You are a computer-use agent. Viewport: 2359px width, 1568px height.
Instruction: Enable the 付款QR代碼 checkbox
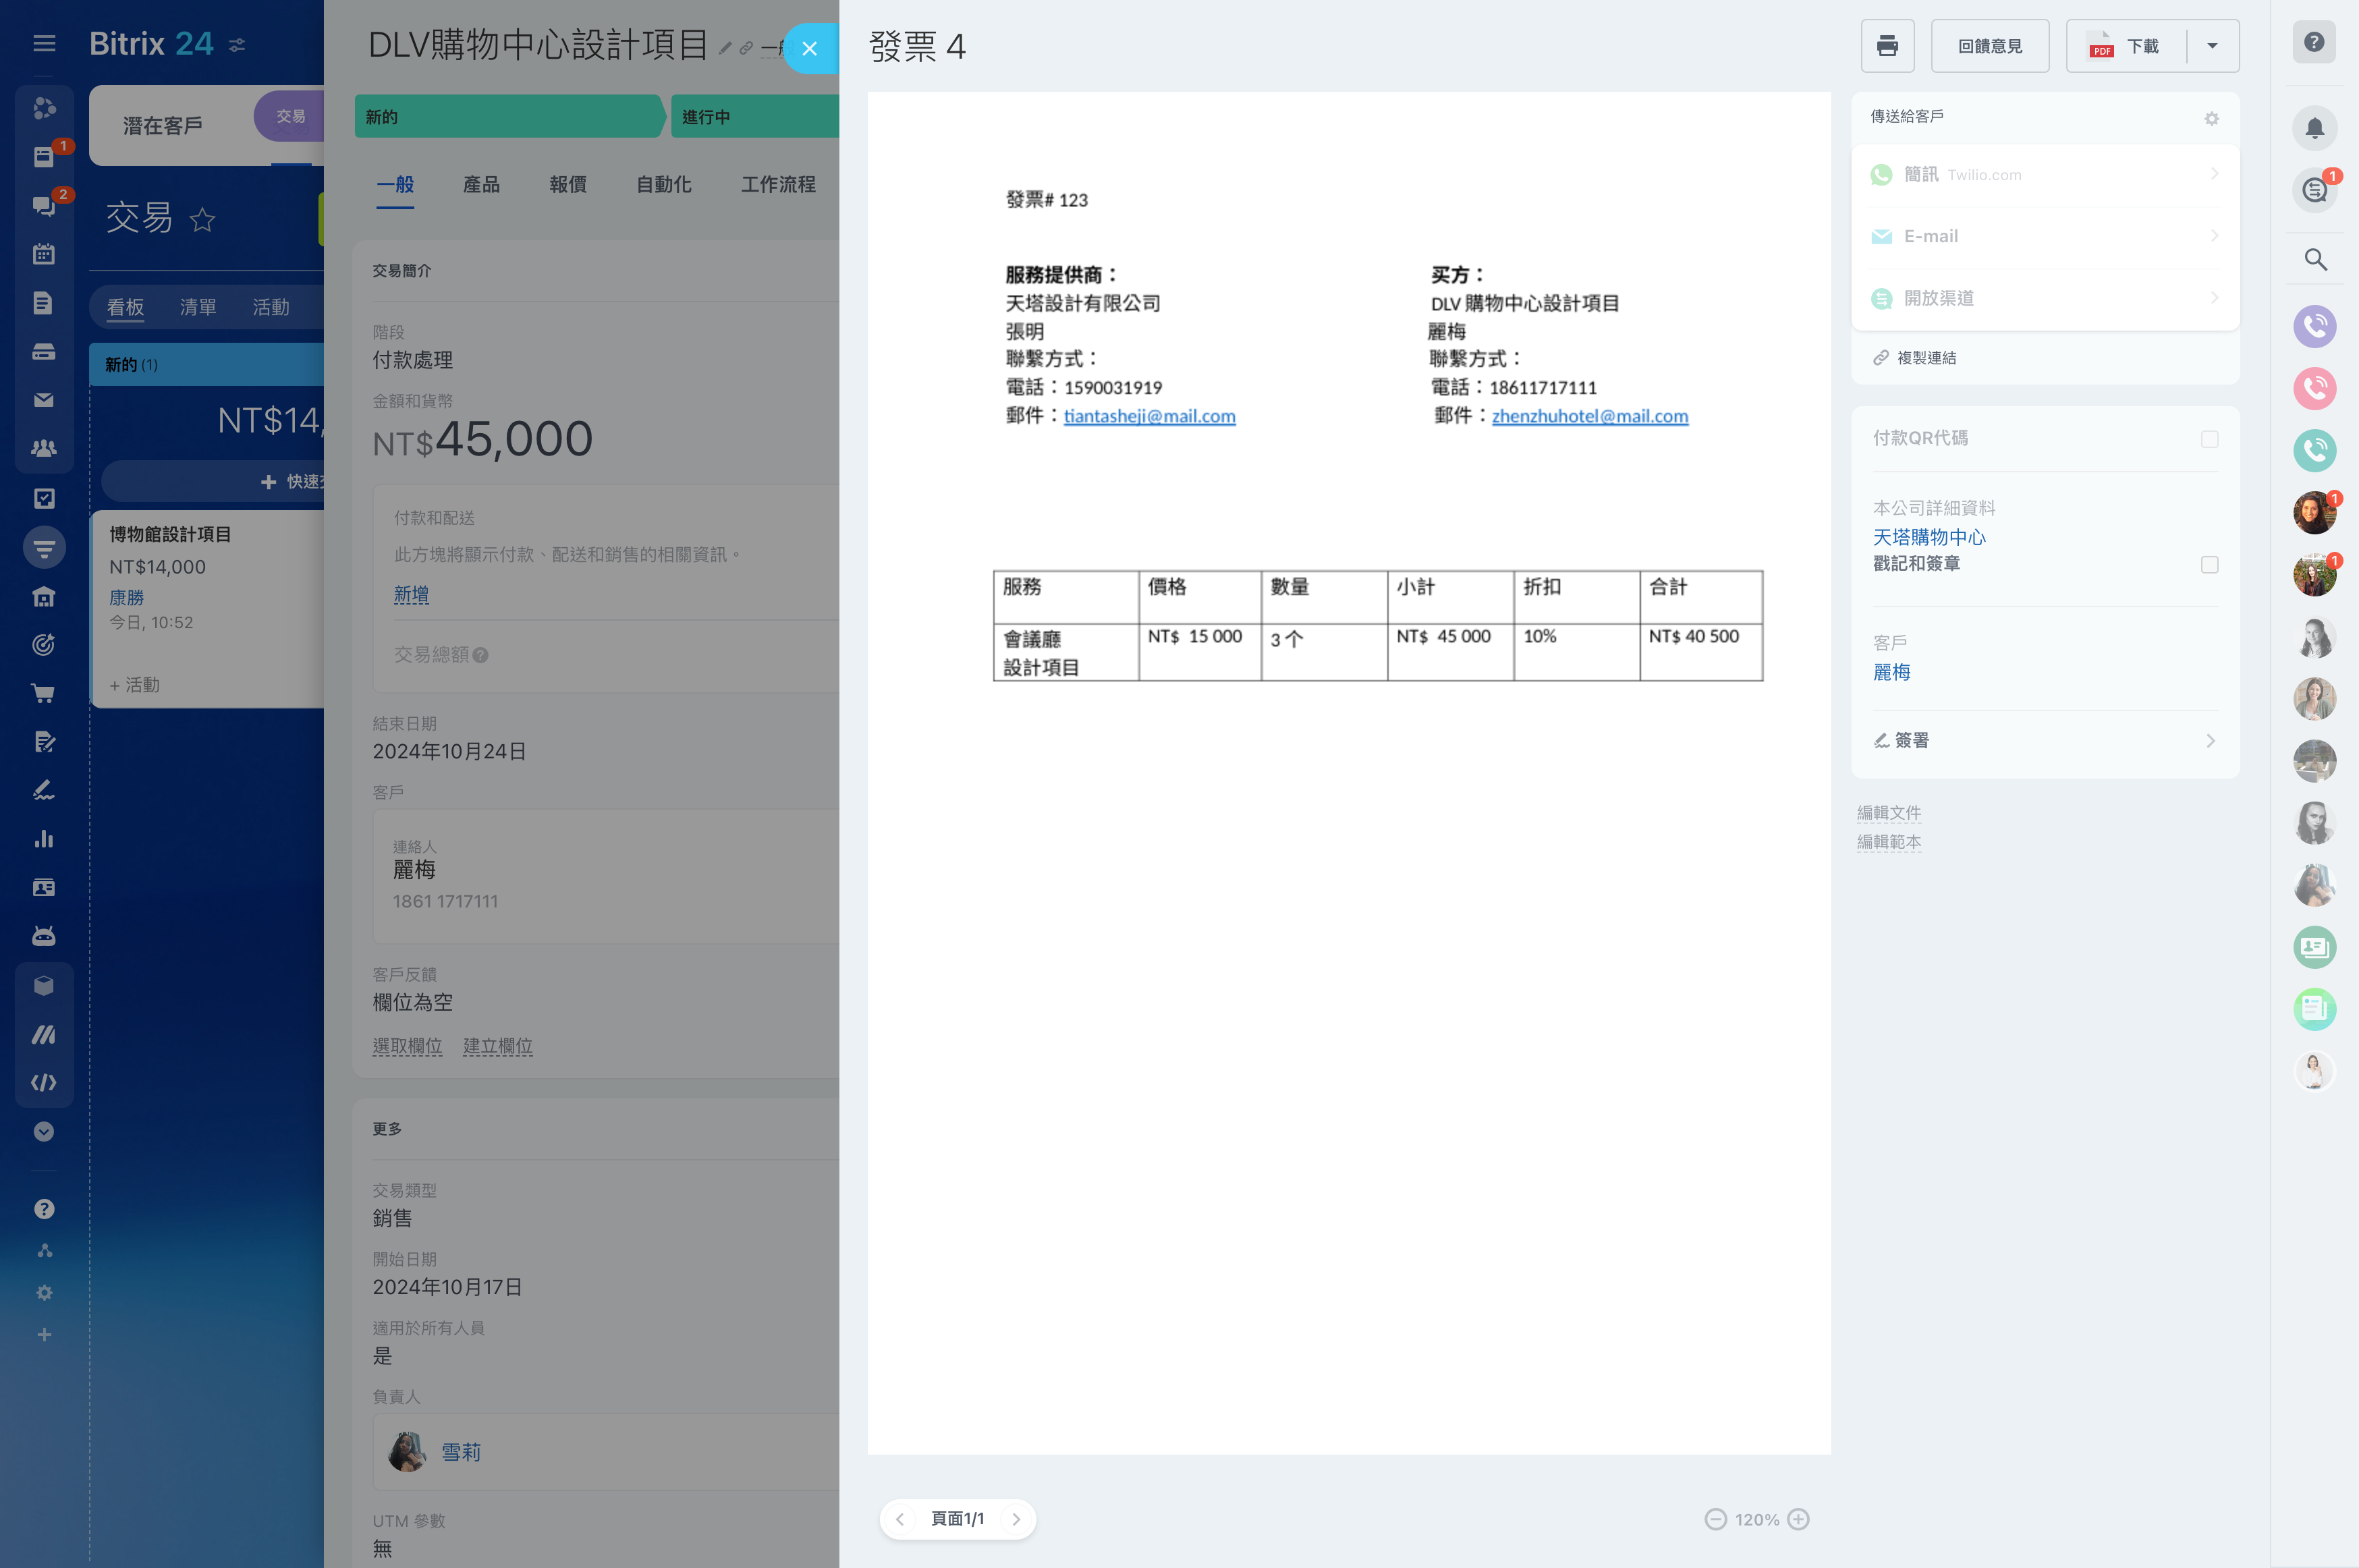click(2209, 439)
